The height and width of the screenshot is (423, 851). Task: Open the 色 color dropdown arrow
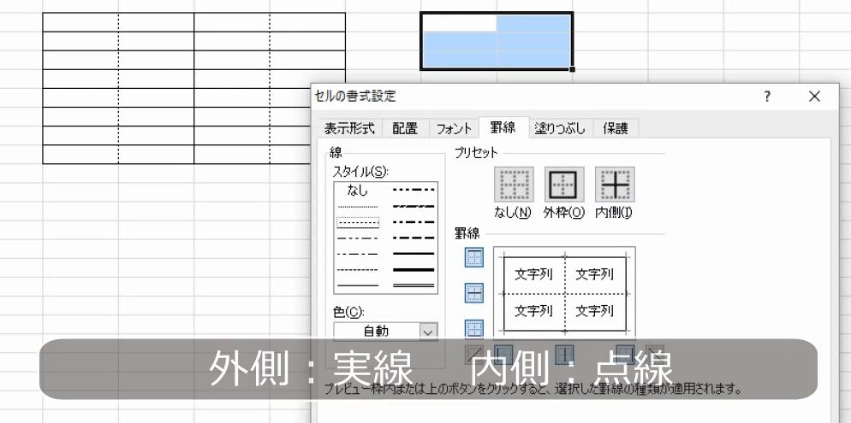(x=428, y=332)
